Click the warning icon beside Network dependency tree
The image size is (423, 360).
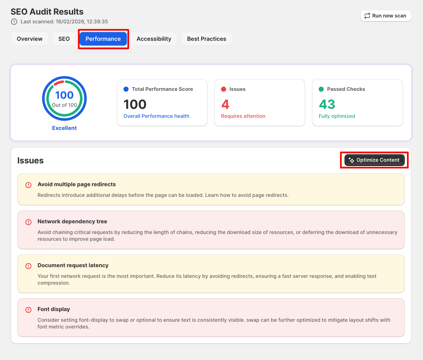[28, 222]
